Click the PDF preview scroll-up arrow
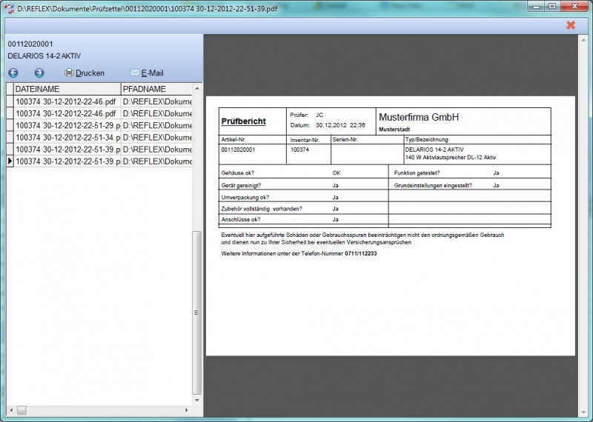The image size is (593, 422). click(583, 40)
